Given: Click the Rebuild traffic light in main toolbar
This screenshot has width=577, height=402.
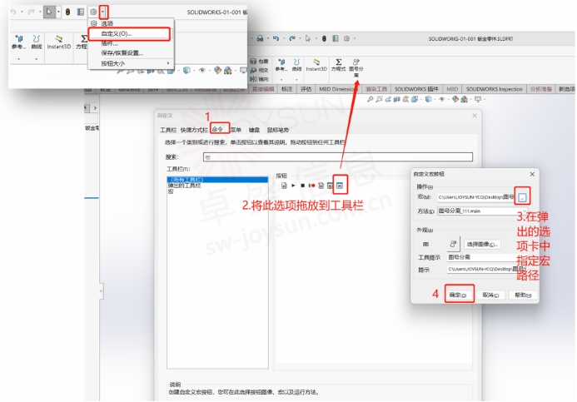Looking at the screenshot, I should pyautogui.click(x=324, y=38).
